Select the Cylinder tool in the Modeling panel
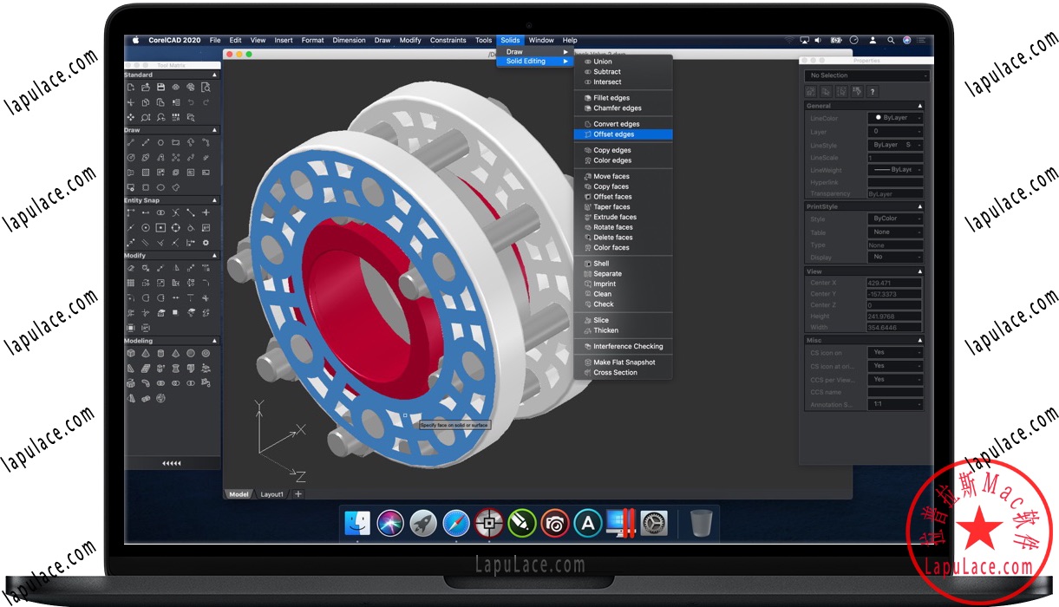The height and width of the screenshot is (607, 1059). [x=160, y=353]
